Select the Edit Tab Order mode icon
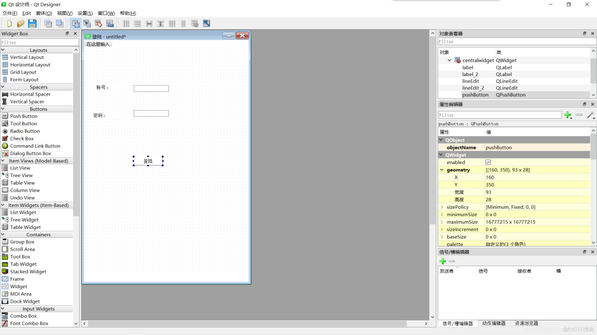This screenshot has width=597, height=335. (x=110, y=23)
